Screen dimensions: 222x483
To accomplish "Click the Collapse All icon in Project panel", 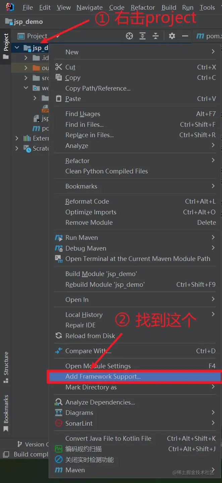I will coord(156,36).
